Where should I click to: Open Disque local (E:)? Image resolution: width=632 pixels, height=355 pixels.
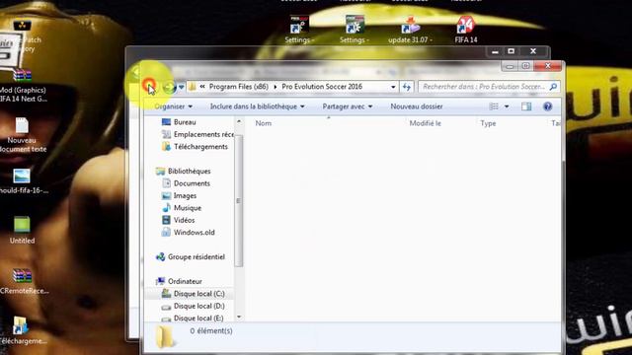tap(194, 318)
